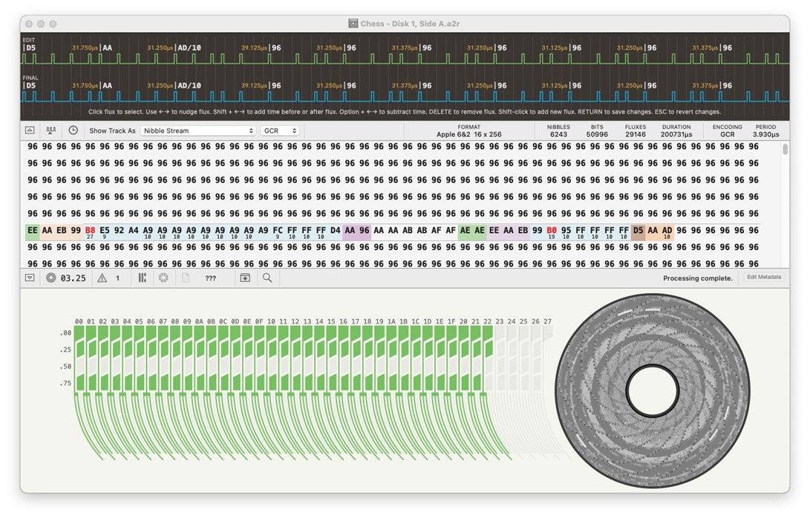Click the .50 quarter-track row label
This screenshot has width=810, height=518.
[x=65, y=366]
